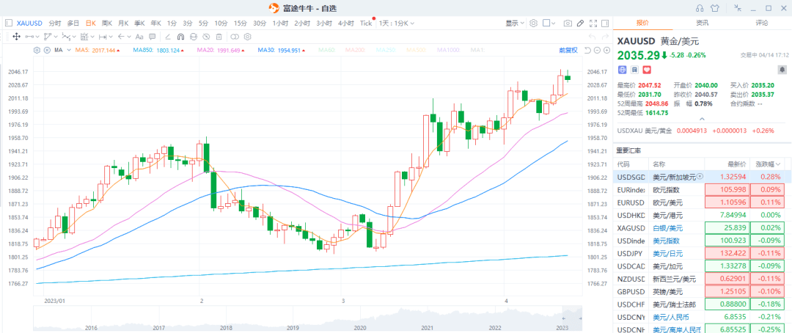This screenshot has height=333, width=792.
Task: Click the headset customer service icon
Action: (x=699, y=8)
